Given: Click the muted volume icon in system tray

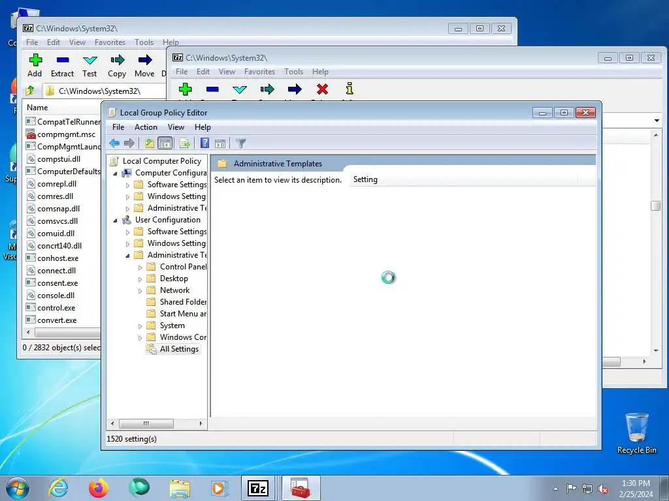Looking at the screenshot, I should click(x=604, y=489).
